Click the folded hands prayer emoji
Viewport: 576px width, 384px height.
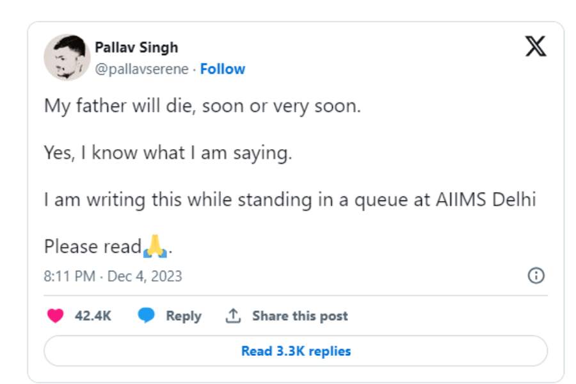(x=156, y=246)
